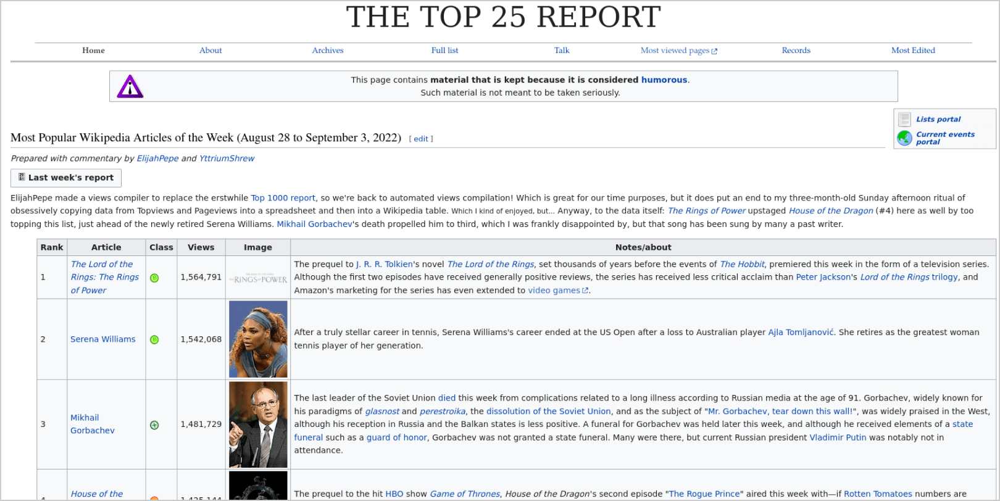Open the Top 1000 report link
Screen dimensions: 1000x501
click(x=283, y=198)
